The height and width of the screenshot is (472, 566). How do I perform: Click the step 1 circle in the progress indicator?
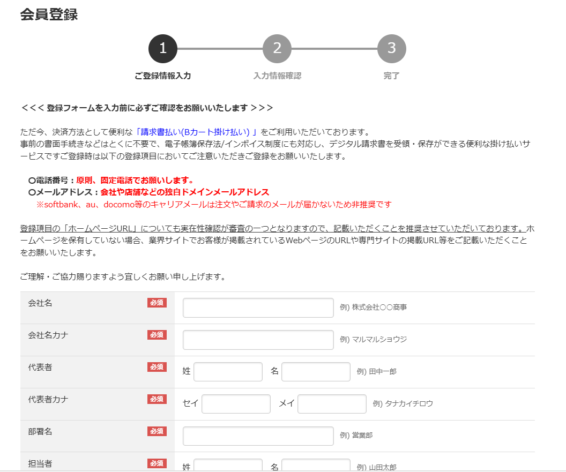tap(163, 49)
